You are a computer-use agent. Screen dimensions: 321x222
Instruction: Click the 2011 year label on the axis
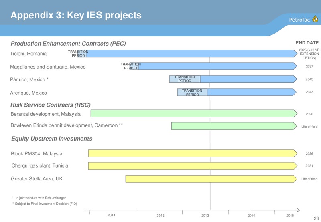coord(112,215)
